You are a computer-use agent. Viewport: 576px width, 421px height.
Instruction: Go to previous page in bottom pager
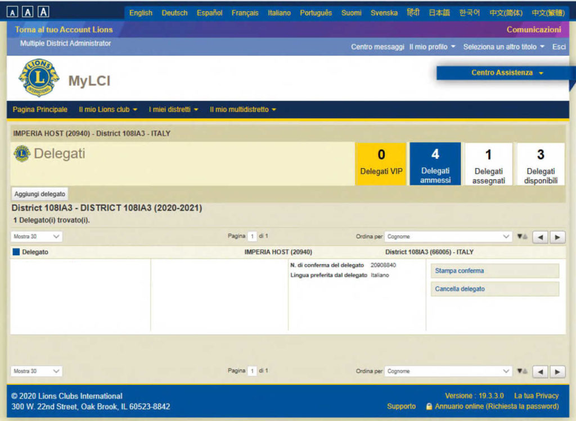540,372
